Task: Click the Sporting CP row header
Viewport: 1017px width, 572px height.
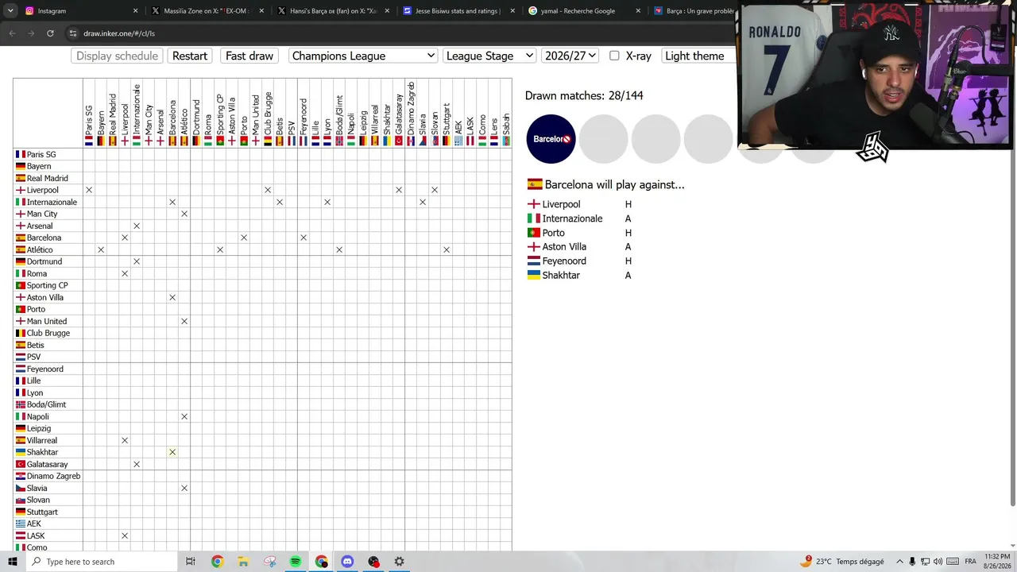Action: tap(48, 285)
